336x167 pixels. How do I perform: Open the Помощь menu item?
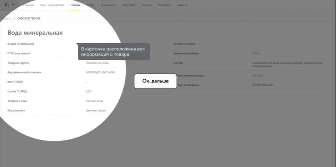[182, 5]
